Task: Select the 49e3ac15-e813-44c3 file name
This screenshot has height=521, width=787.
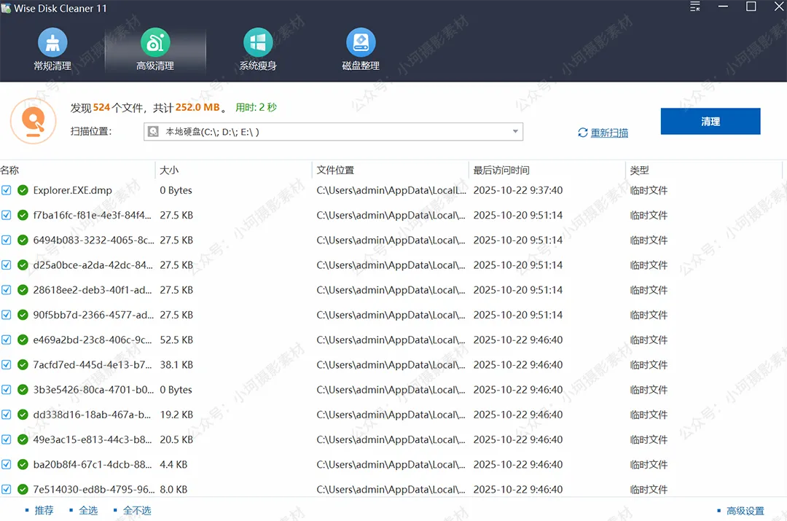Action: click(x=93, y=439)
